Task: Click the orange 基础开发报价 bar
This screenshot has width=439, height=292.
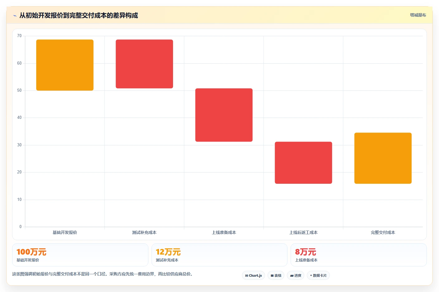Action: pos(65,65)
